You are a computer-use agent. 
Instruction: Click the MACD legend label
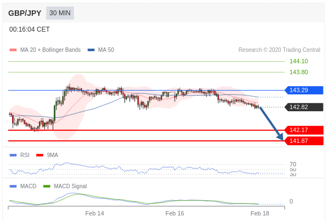(28, 186)
